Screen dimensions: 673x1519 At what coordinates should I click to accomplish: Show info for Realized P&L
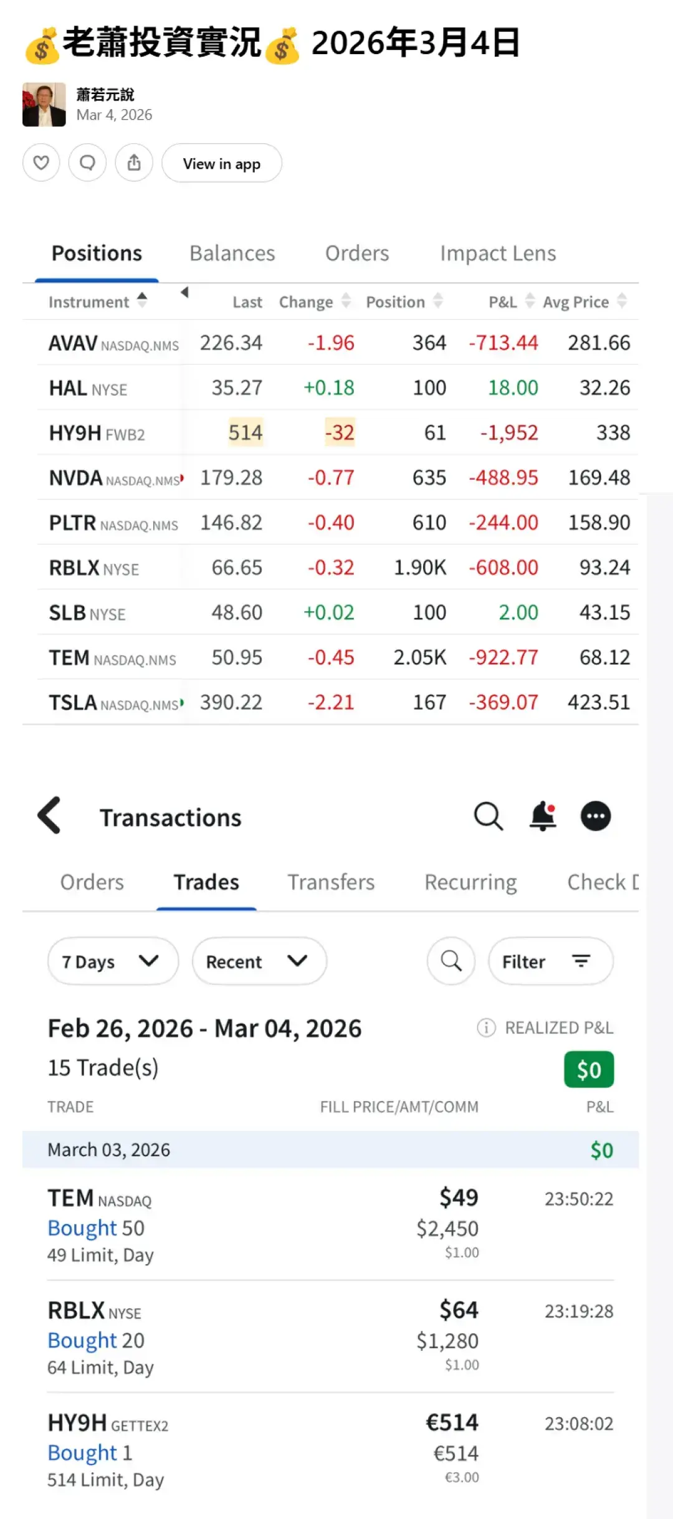tap(486, 1027)
